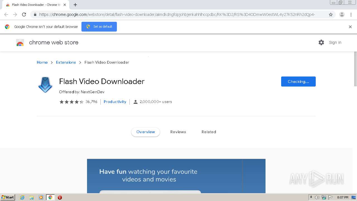This screenshot has height=201, width=357.
Task: Close the Flash Video Downloader tab
Action: (65, 5)
